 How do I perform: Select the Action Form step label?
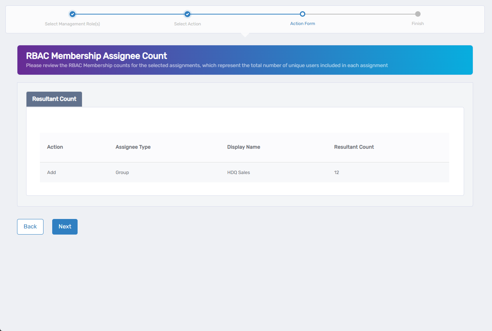(303, 23)
